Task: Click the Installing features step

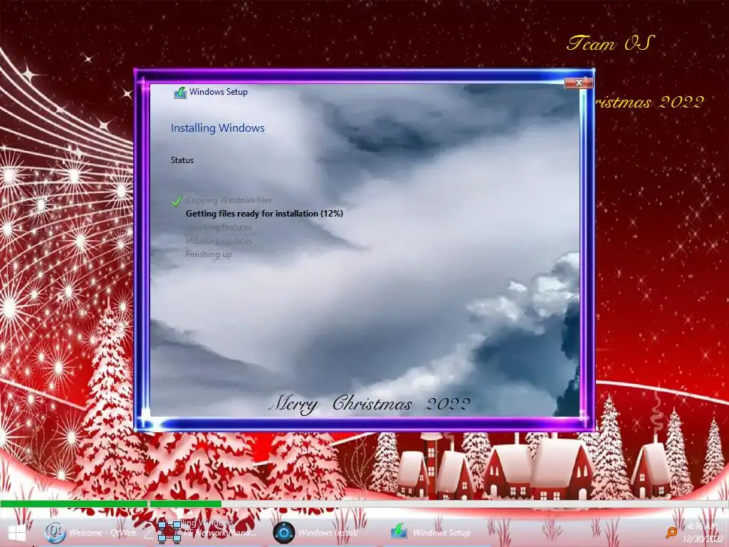Action: coord(219,227)
